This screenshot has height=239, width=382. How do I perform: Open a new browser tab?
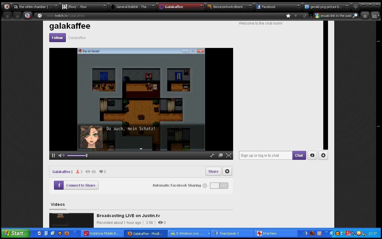pos(355,7)
